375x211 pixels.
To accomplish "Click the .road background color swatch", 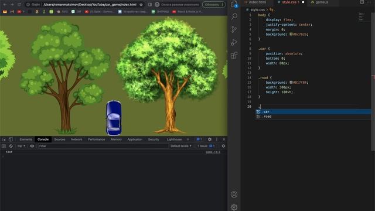I will 291,82.
